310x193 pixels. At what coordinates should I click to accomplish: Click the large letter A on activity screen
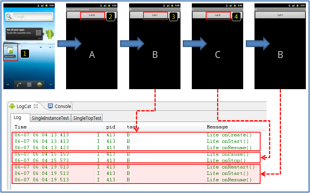(92, 55)
